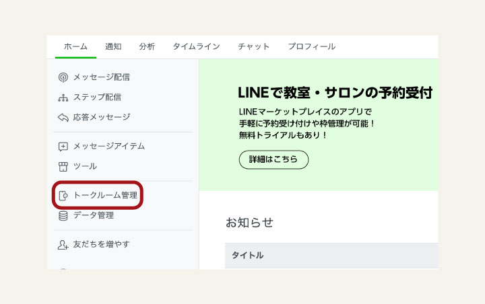485x304 pixels.
Task: Click the メッセージ配信 broadcast icon
Action: click(63, 77)
